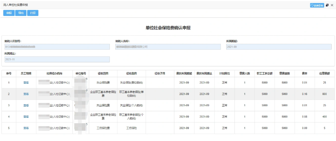Screen dimensions: 336x141
Task: Click the 失业保险费 cell in row 3
Action: coord(103,105)
